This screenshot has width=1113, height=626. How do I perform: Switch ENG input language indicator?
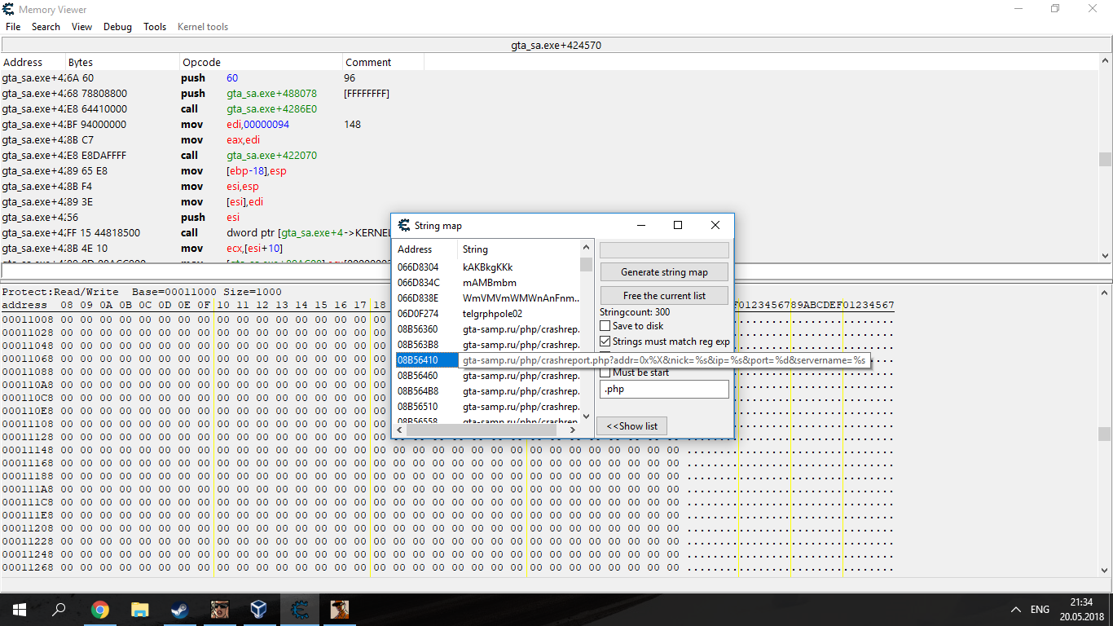[x=1040, y=609]
